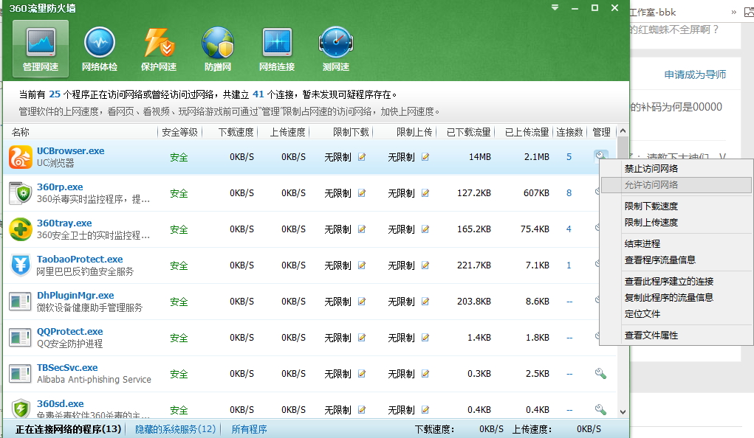Select 限制上传速度 from context menu

point(676,223)
